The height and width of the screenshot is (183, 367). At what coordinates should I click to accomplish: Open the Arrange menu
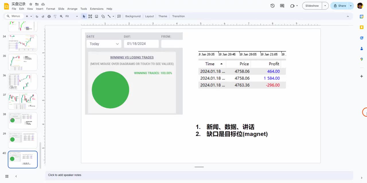(x=72, y=9)
